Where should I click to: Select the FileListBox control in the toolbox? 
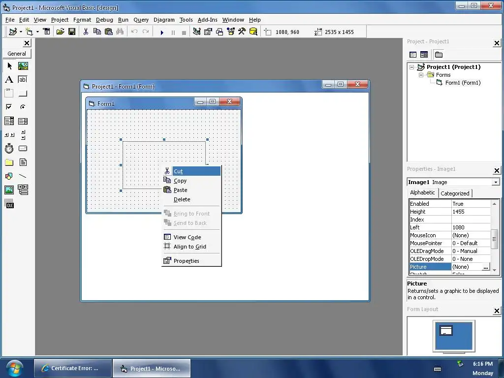pos(23,162)
